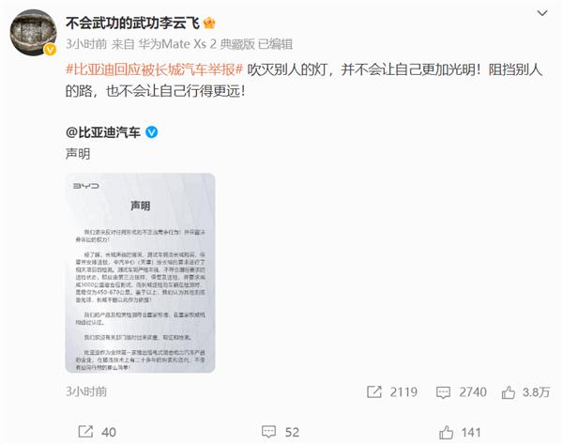The image size is (563, 445).
Task: Open hashtag #比亚迪回应被长城汽车举报#
Action: click(x=155, y=69)
